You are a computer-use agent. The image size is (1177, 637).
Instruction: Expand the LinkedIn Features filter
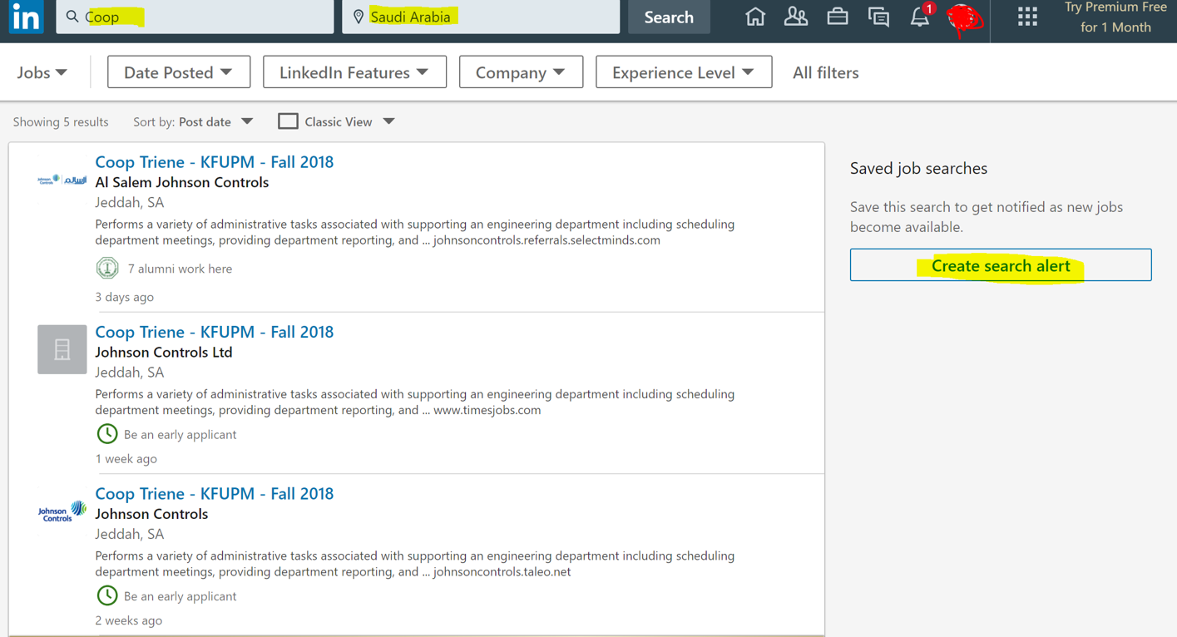point(354,72)
